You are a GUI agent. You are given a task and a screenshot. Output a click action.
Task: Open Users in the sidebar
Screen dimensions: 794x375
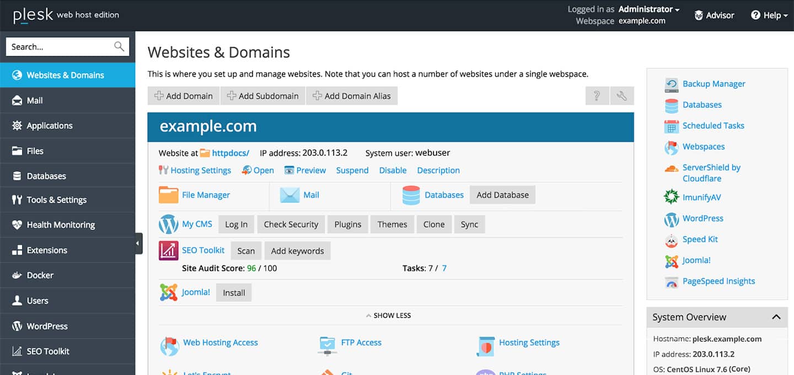pos(67,301)
